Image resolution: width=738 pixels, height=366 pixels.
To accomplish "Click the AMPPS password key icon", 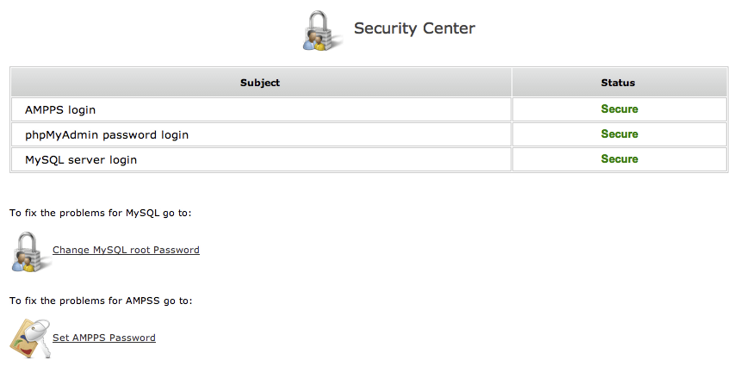I will point(30,338).
